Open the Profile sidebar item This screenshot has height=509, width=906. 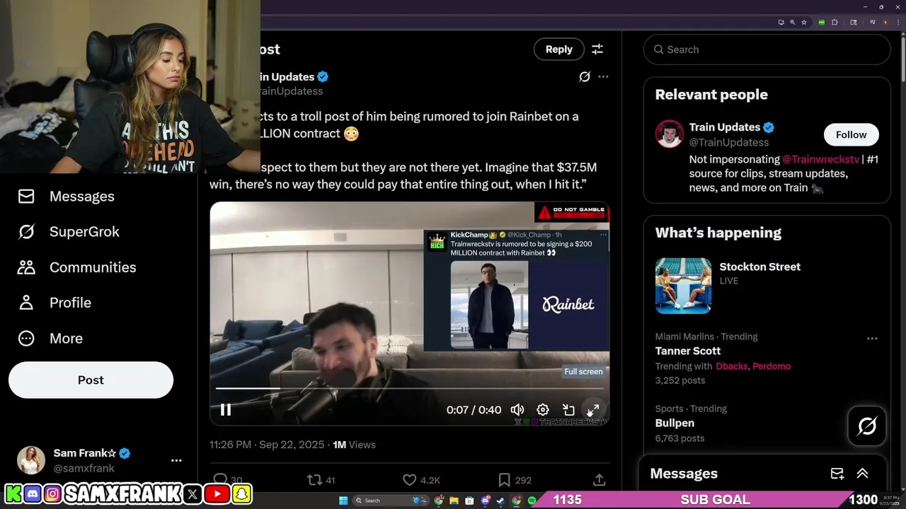coord(55,303)
